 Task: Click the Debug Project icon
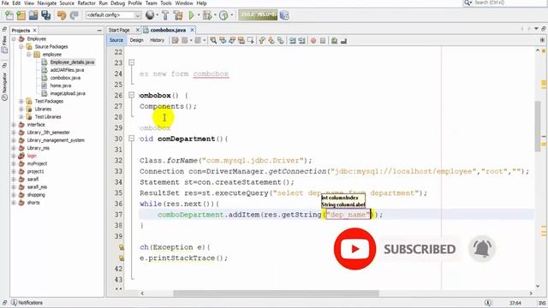[x=207, y=15]
